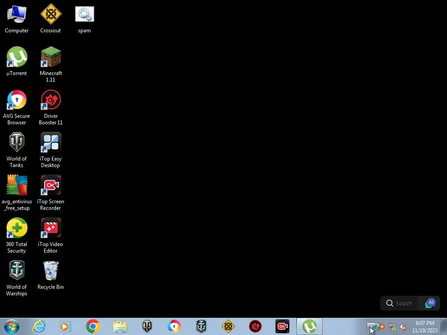Open Windows Explorer folder in taskbar
This screenshot has width=447, height=335.
[x=120, y=326]
